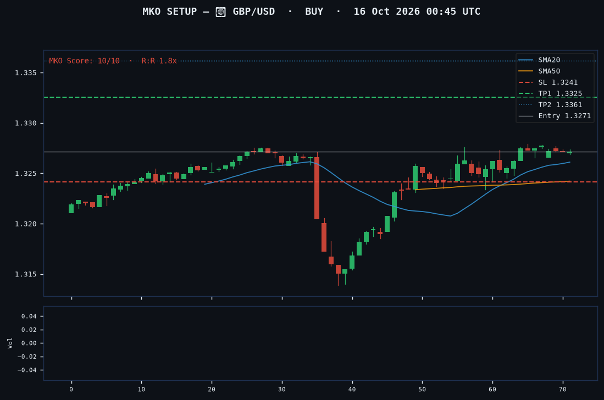Click the globe icon before GBP/USD
This screenshot has height=400, width=604.
(220, 12)
